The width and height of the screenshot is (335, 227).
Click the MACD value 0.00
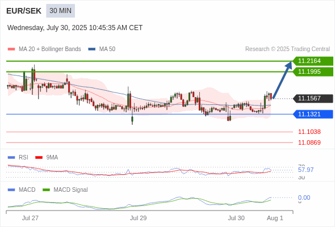tap(304, 197)
